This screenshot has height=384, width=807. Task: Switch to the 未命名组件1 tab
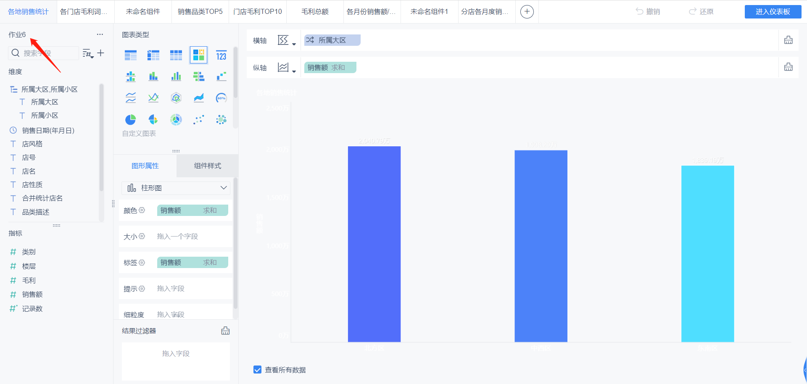pos(429,11)
